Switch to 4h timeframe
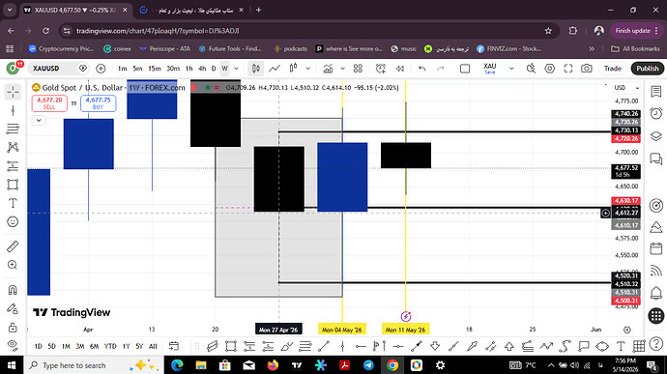The width and height of the screenshot is (667, 374). (202, 68)
